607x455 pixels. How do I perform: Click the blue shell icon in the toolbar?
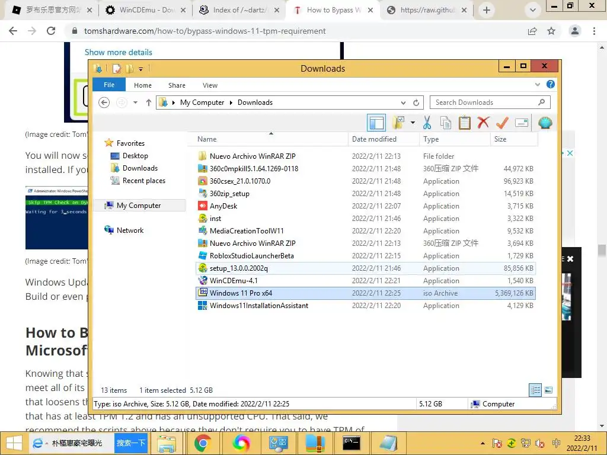coord(545,123)
